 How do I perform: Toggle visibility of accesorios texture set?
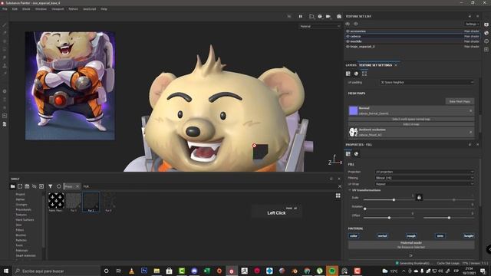click(x=348, y=31)
